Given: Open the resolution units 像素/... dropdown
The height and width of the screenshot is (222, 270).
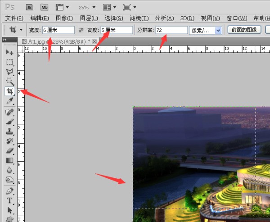Looking at the screenshot, I should pyautogui.click(x=219, y=30).
